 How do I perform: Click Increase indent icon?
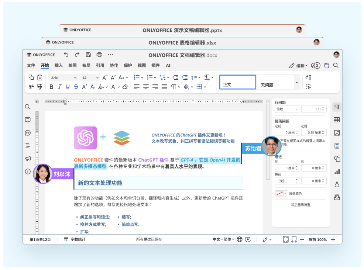tap(185, 77)
